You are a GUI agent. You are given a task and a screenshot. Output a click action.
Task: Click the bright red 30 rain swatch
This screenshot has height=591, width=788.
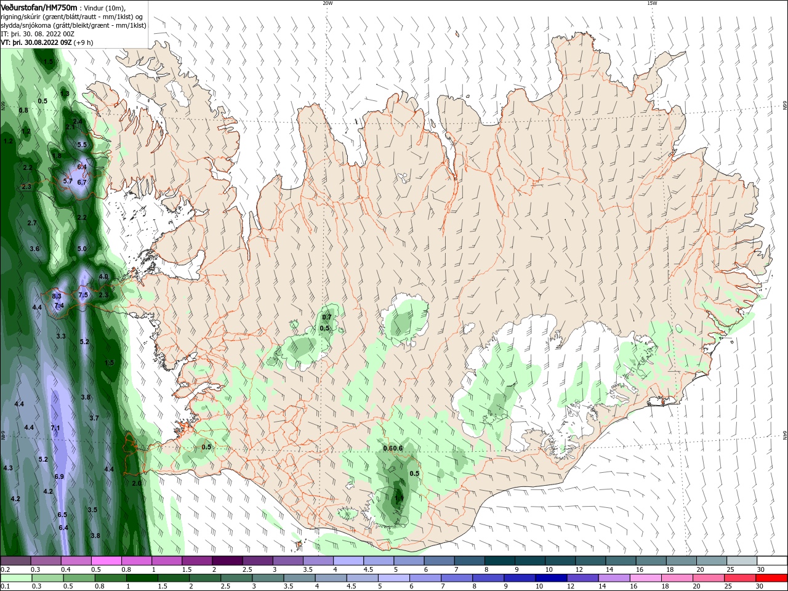772,578
